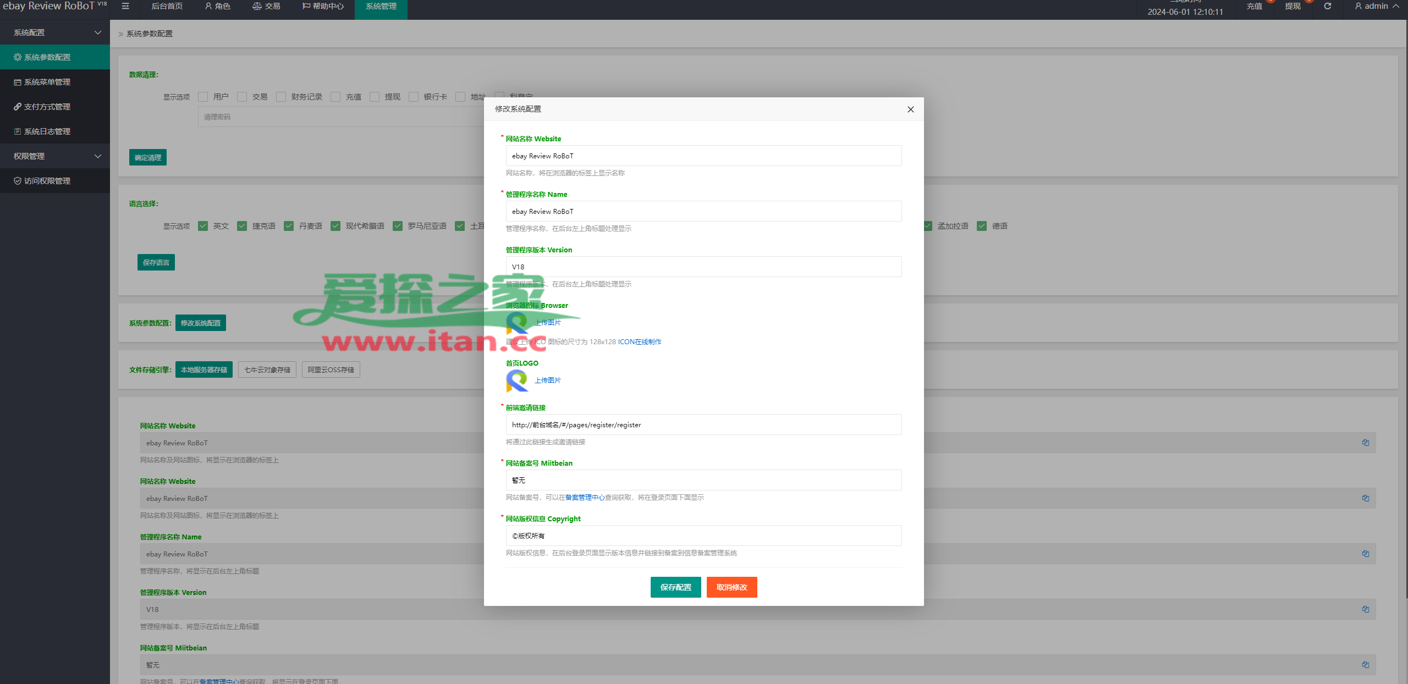This screenshot has width=1408, height=684.
Task: Click the 保存配置 button
Action: pos(675,587)
